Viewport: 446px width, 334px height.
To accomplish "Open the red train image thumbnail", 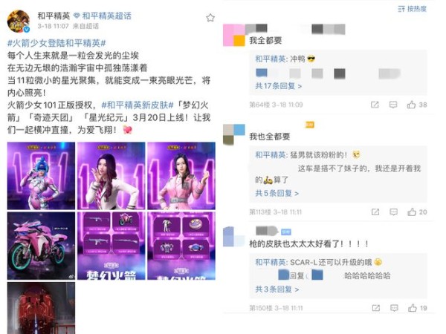I will (x=41, y=308).
